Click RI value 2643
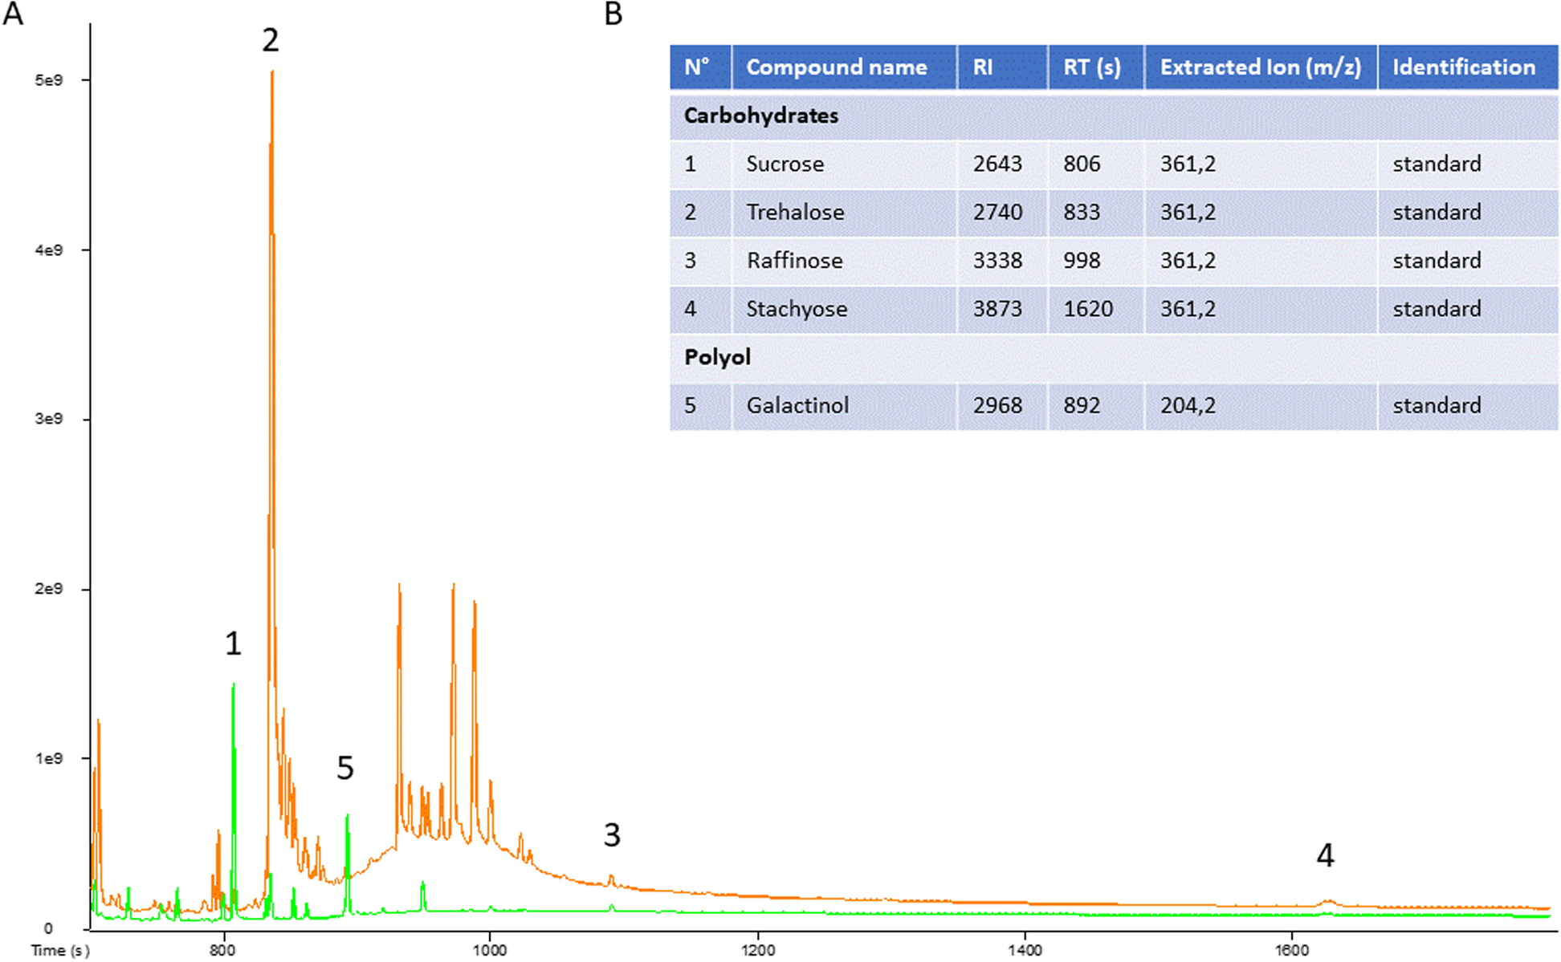This screenshot has width=1561, height=962. pos(997,164)
